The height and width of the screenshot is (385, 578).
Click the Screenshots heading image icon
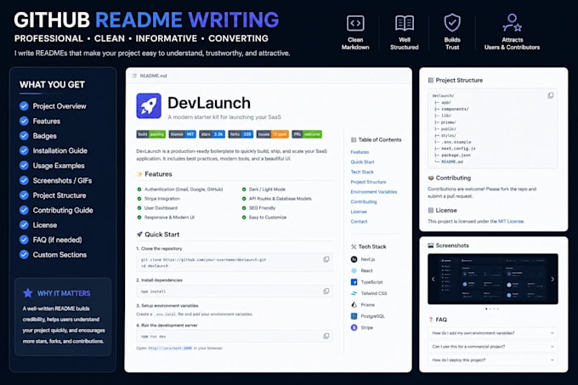coord(431,246)
